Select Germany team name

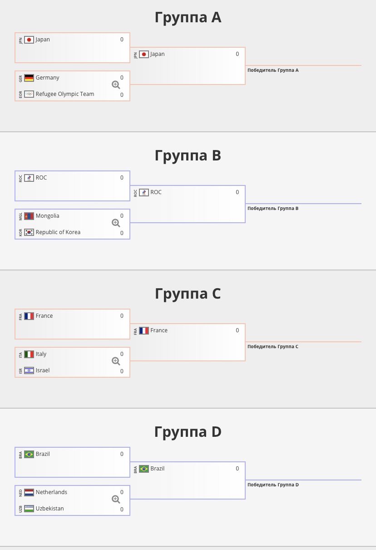tap(48, 78)
